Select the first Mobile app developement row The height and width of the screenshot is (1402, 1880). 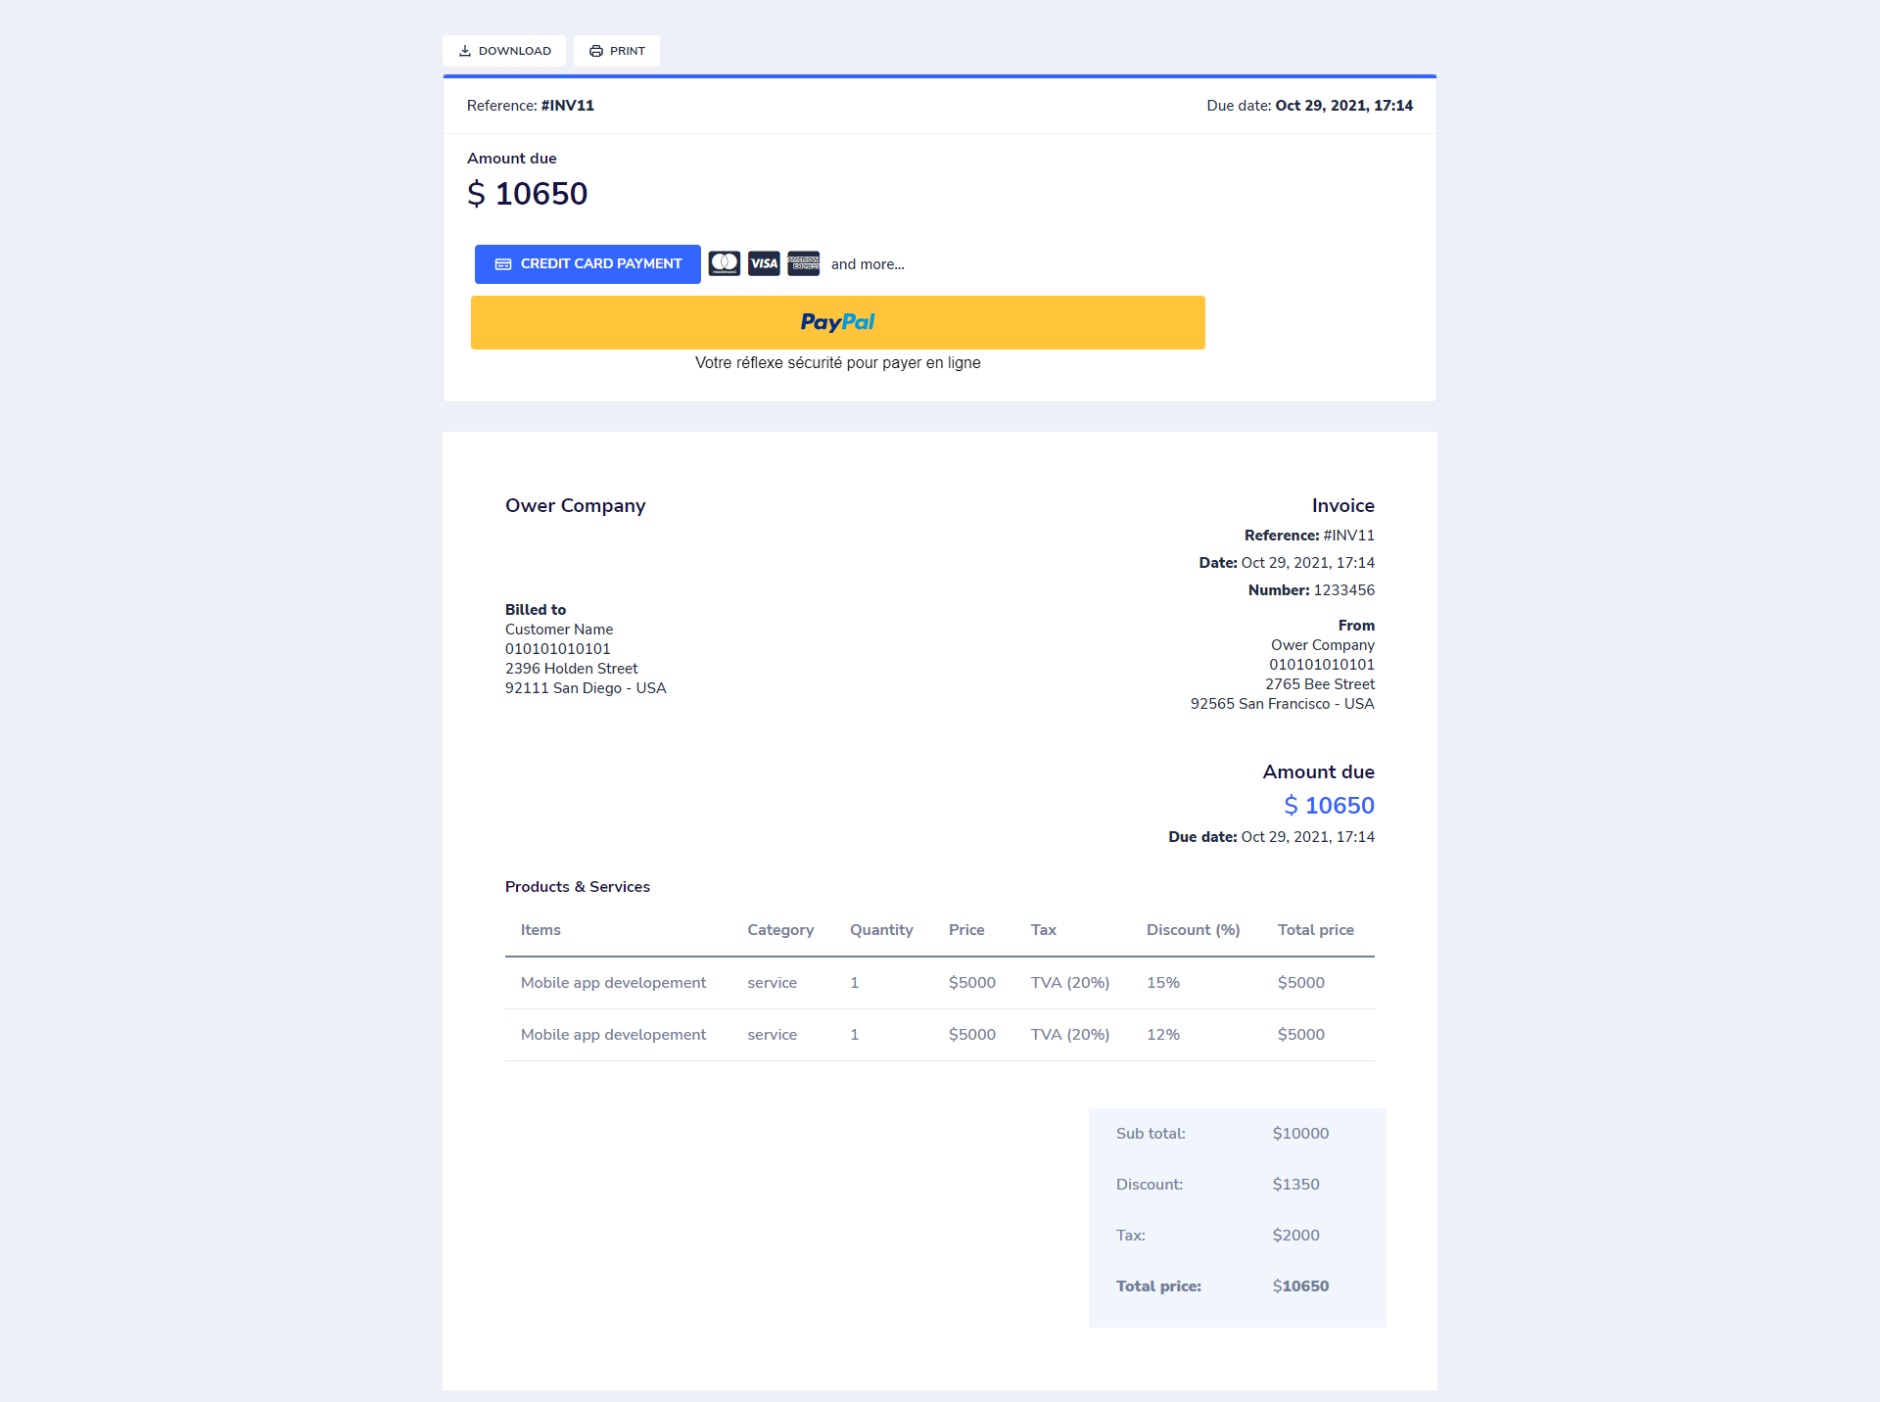613,983
